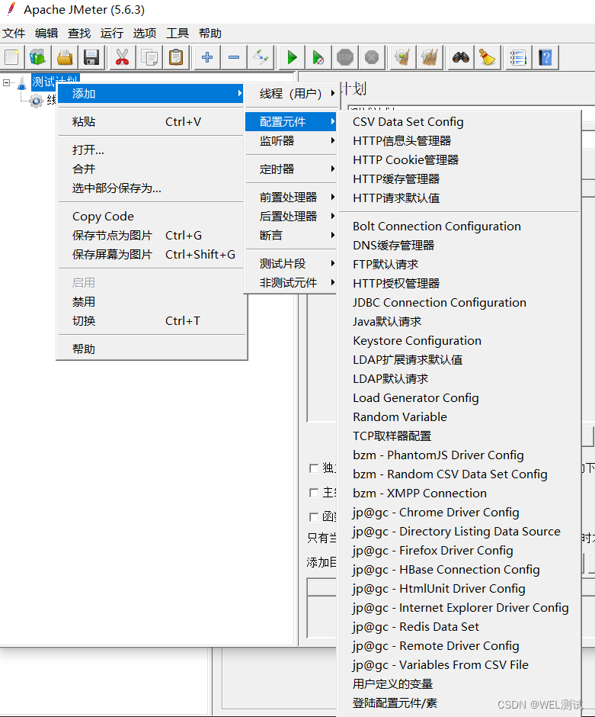Toggle the checkbox starting with 函
595x717 pixels.
[x=314, y=516]
